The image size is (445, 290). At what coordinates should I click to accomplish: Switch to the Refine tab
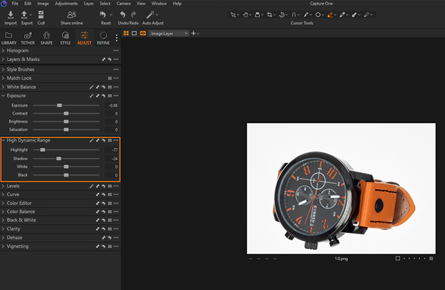pyautogui.click(x=103, y=36)
